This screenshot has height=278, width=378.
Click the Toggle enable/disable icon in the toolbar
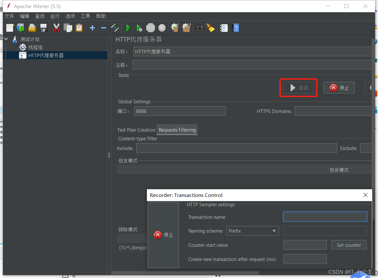(x=115, y=28)
